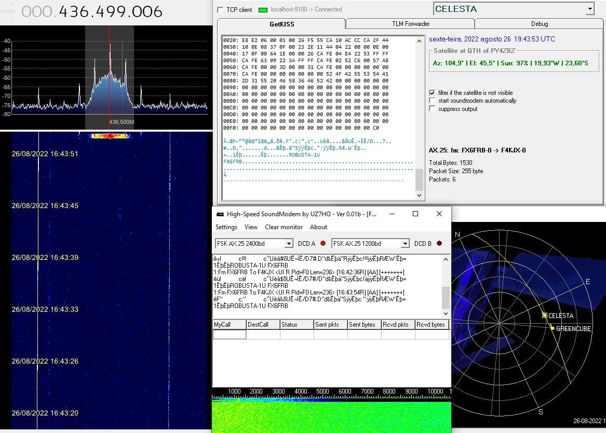Image resolution: width=606 pixels, height=433 pixels.
Task: Select the CELESTA satellite marker on polar map
Action: 544,315
